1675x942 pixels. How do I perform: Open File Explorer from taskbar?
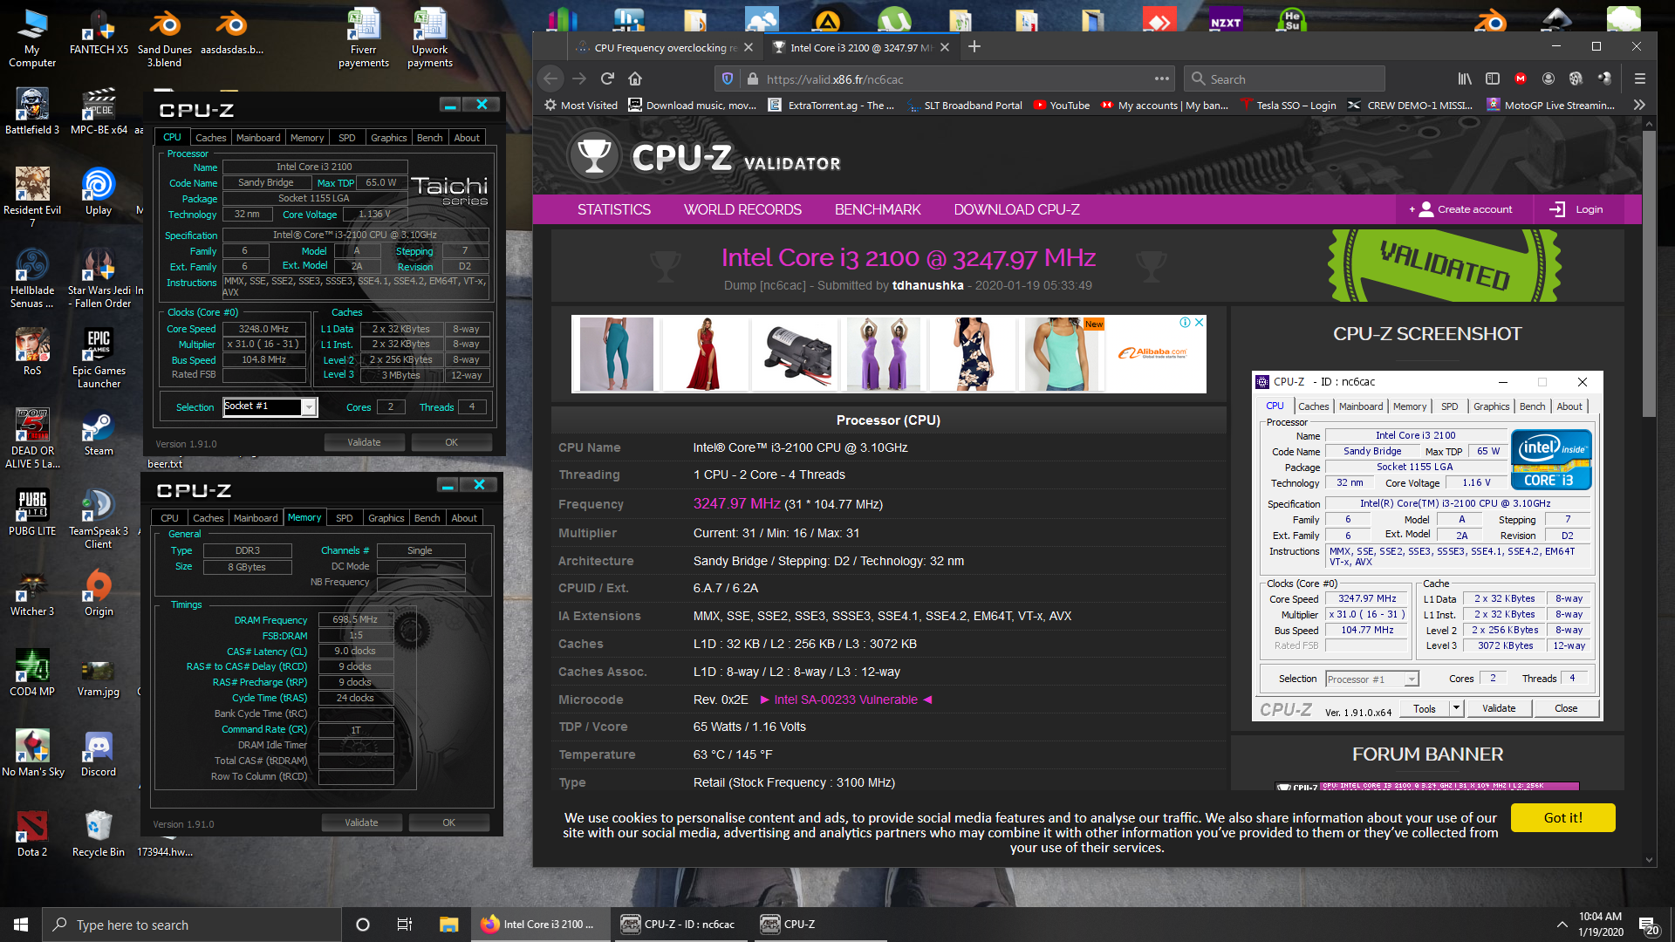(x=448, y=925)
